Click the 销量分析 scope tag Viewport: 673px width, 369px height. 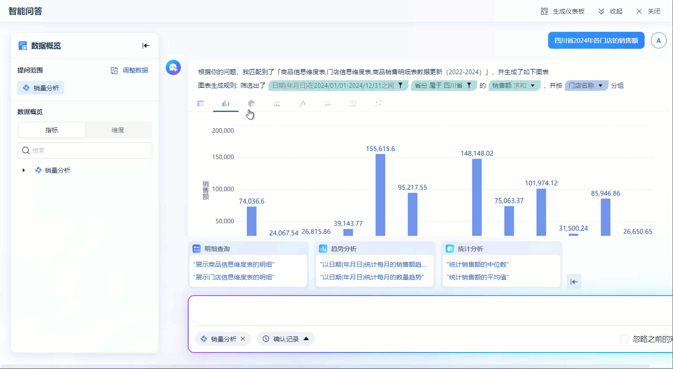click(x=41, y=88)
